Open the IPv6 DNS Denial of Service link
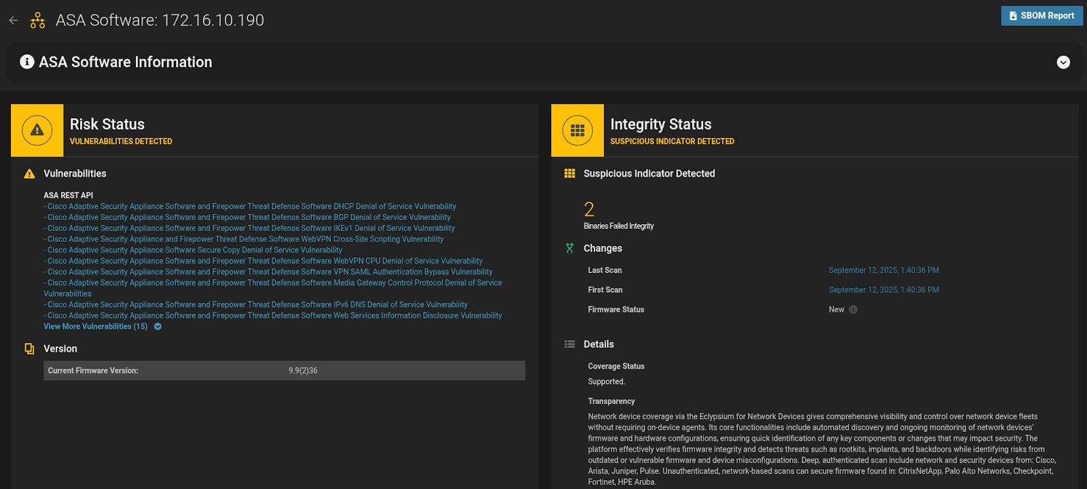The height and width of the screenshot is (489, 1087). point(256,305)
